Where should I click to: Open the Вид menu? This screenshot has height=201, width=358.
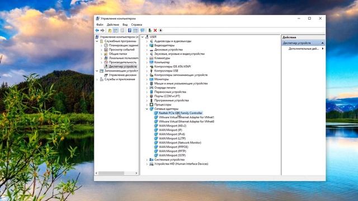click(x=125, y=25)
